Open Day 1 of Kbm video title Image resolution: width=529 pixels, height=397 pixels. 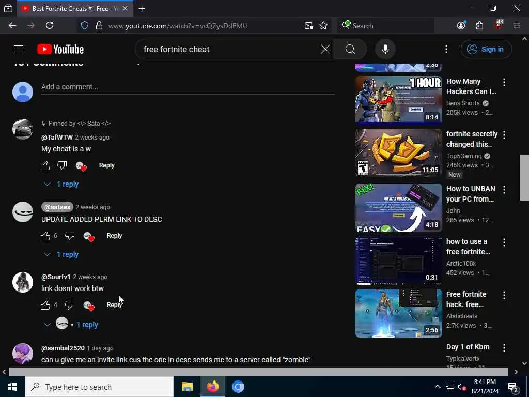(x=468, y=347)
